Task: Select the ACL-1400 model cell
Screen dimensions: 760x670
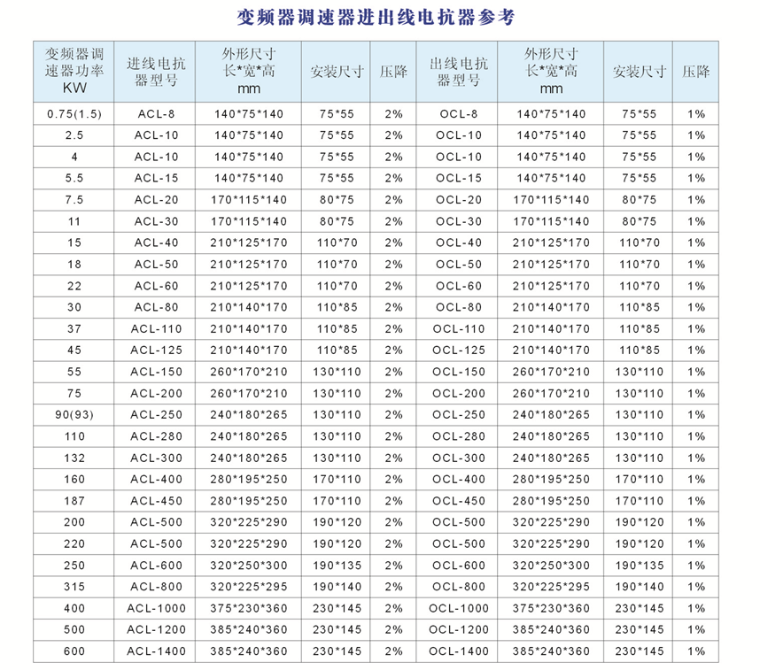Action: pyautogui.click(x=156, y=651)
